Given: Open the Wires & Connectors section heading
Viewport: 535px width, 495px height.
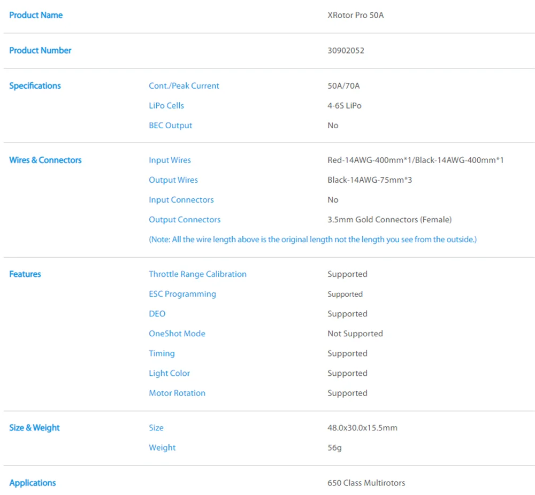Looking at the screenshot, I should (45, 160).
